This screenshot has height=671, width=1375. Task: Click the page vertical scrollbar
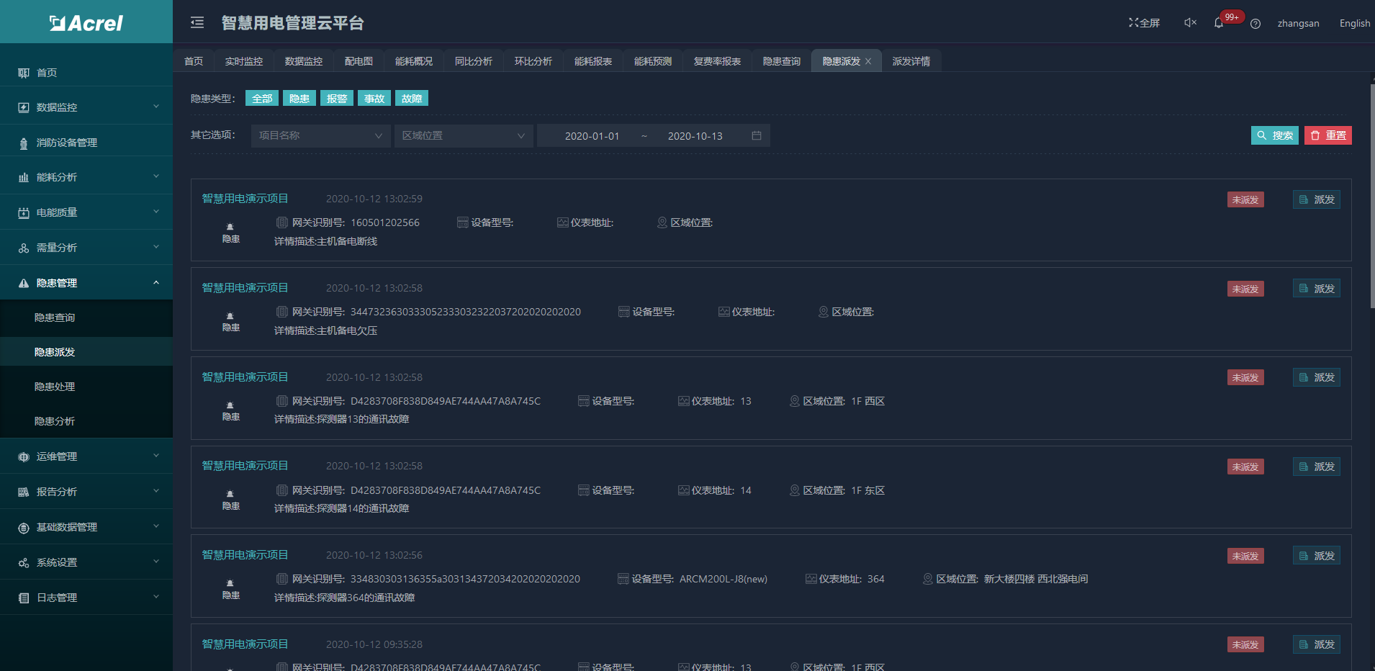pyautogui.click(x=1372, y=196)
